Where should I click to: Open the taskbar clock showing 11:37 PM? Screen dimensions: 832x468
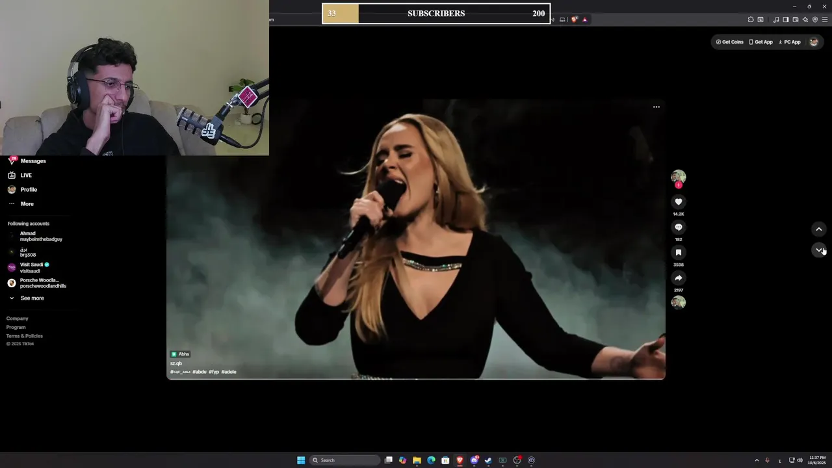click(x=818, y=460)
